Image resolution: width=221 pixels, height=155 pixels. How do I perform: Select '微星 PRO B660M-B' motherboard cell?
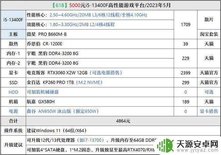pyautogui.click(x=100, y=34)
